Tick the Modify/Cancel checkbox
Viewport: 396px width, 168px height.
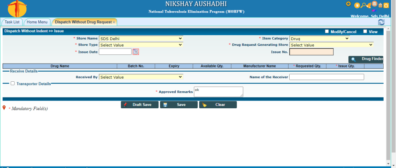click(327, 32)
